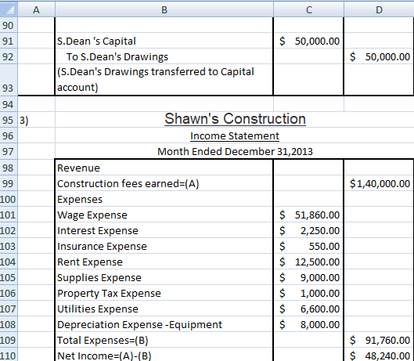Click the 'Wage Expense' cell
This screenshot has width=414, height=361.
[164, 215]
